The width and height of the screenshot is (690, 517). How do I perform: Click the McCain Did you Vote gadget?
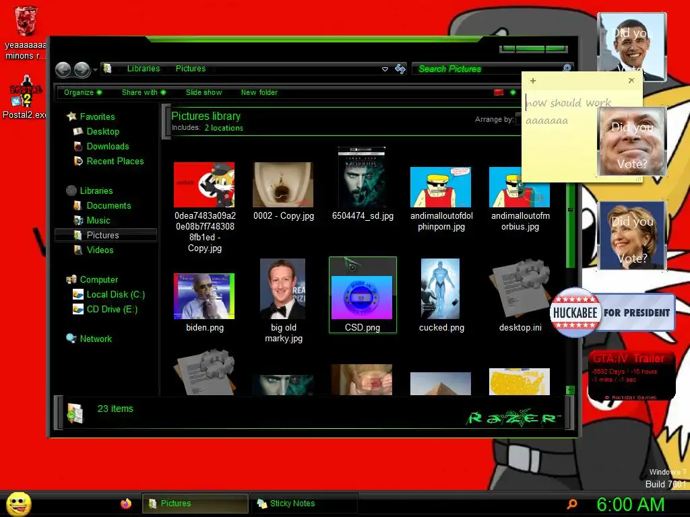632,141
